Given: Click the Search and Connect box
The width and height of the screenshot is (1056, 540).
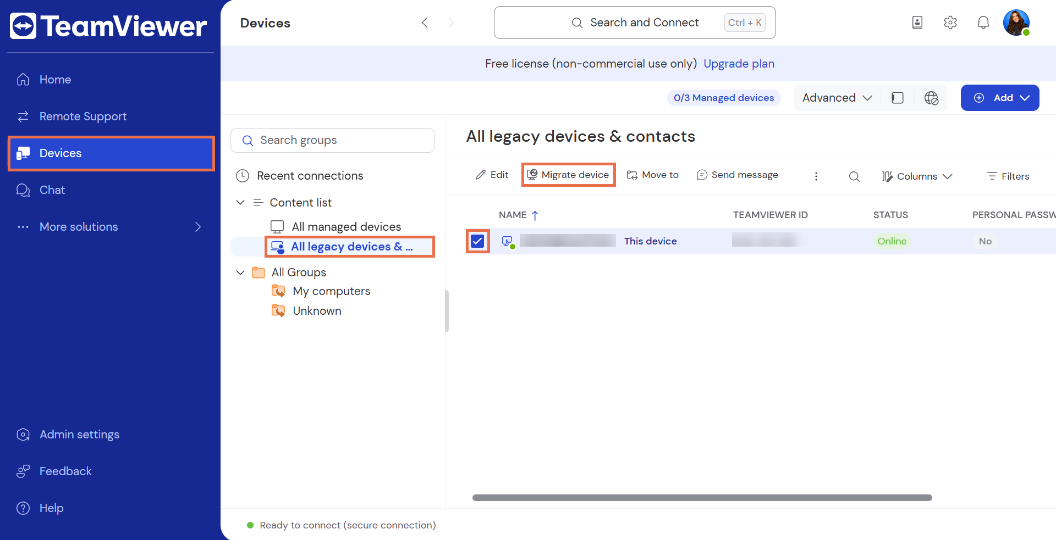Looking at the screenshot, I should coord(635,23).
